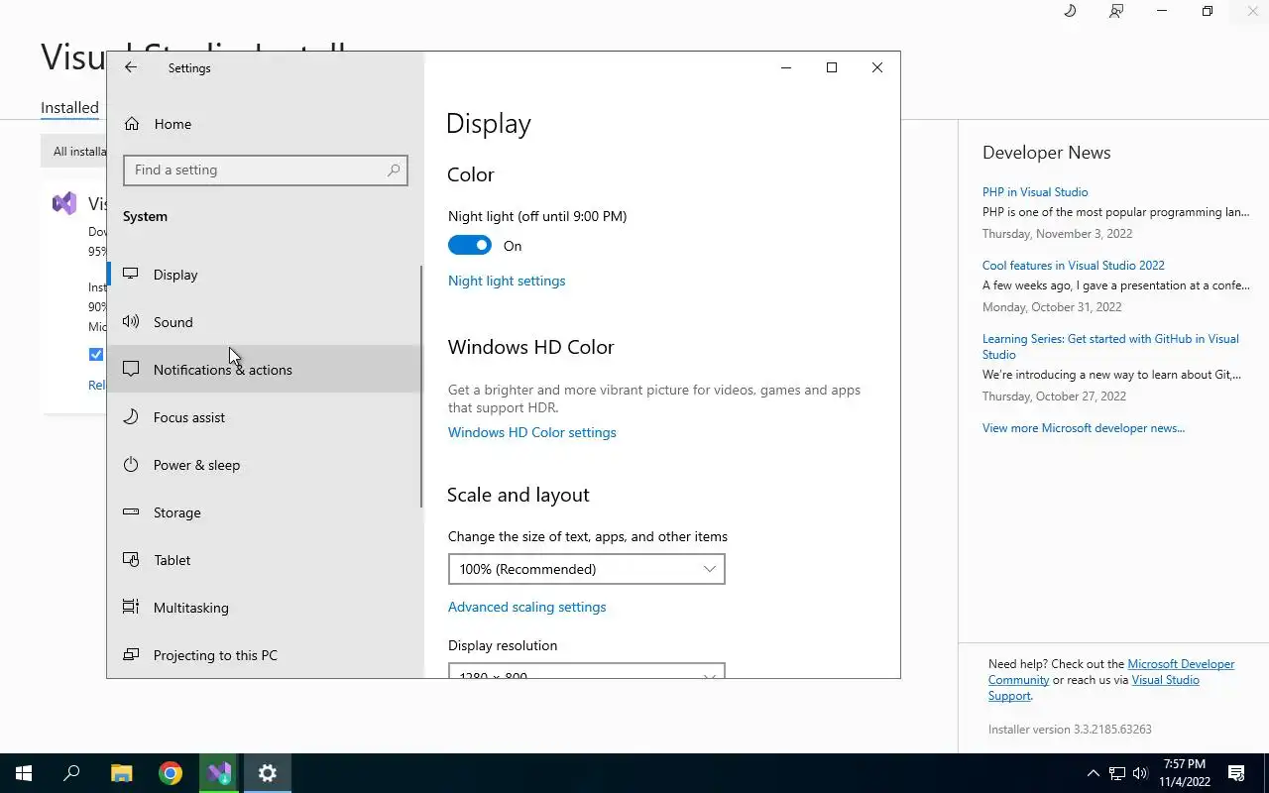Open Night light settings link
Screen dimensions: 1269x793
pos(507,281)
